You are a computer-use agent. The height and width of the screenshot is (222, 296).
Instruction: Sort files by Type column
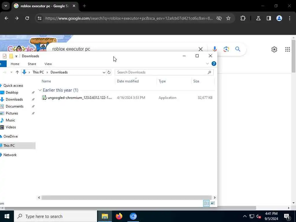tap(162, 81)
